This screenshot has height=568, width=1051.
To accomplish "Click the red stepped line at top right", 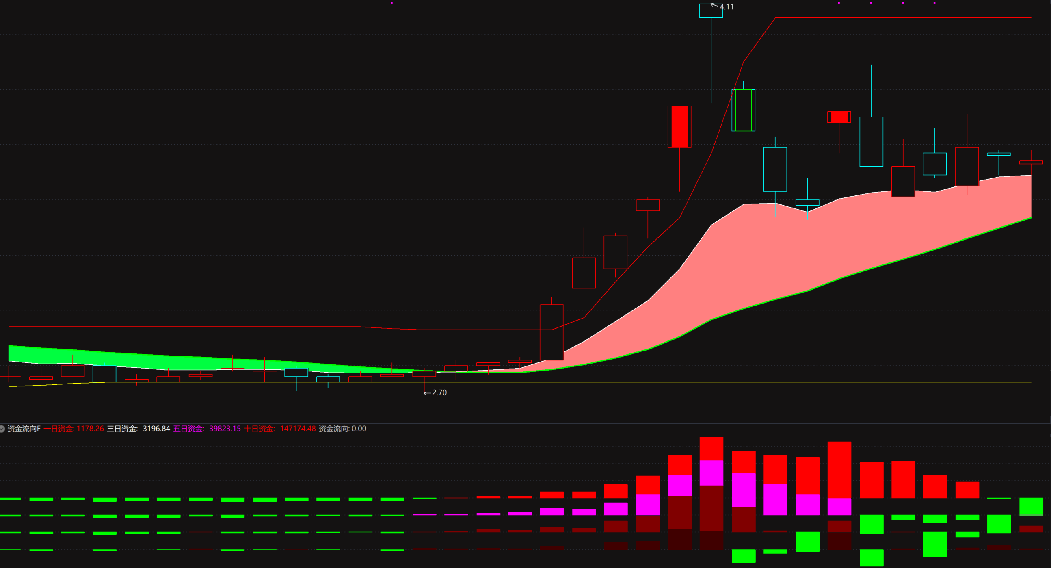I will [x=897, y=17].
